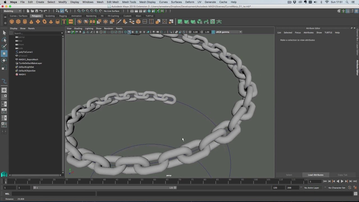Viewport: 359px width, 202px height.
Task: Play the timeline forwards
Action: 342,182
